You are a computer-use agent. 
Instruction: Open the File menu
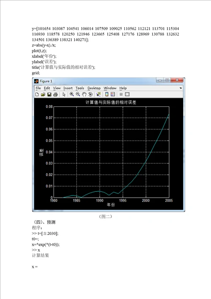pyautogui.click(x=38, y=88)
